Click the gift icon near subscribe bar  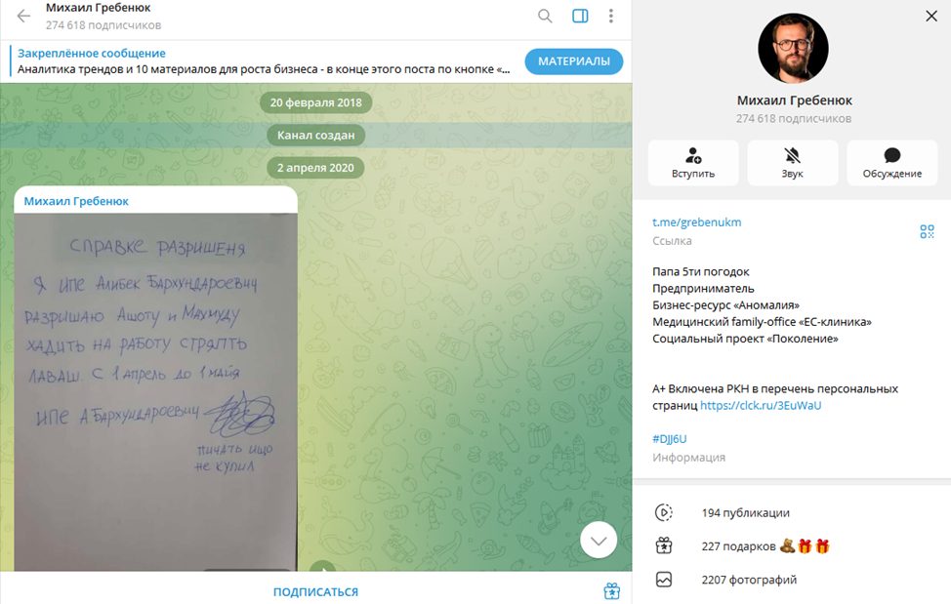pos(611,590)
